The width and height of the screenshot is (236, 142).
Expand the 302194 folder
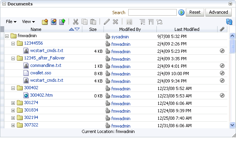pyautogui.click(x=13, y=118)
